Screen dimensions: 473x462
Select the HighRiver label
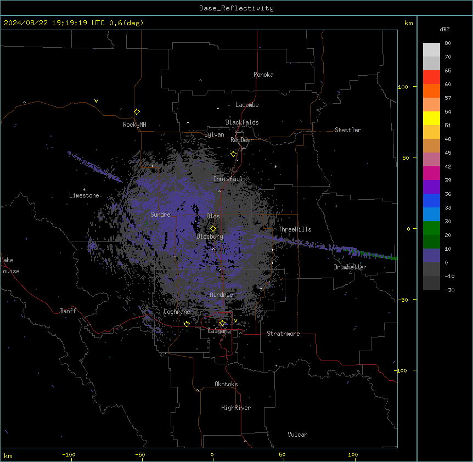pos(236,408)
